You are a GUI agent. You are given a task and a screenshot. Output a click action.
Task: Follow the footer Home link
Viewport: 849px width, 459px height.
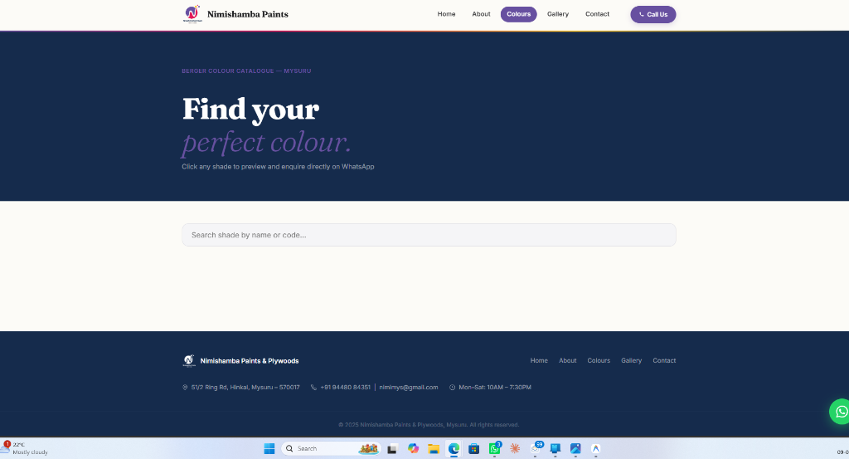539,360
